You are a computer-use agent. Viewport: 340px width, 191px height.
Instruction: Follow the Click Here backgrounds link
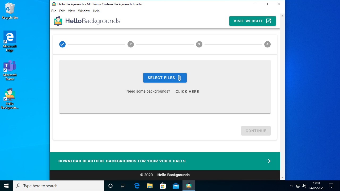(x=187, y=92)
